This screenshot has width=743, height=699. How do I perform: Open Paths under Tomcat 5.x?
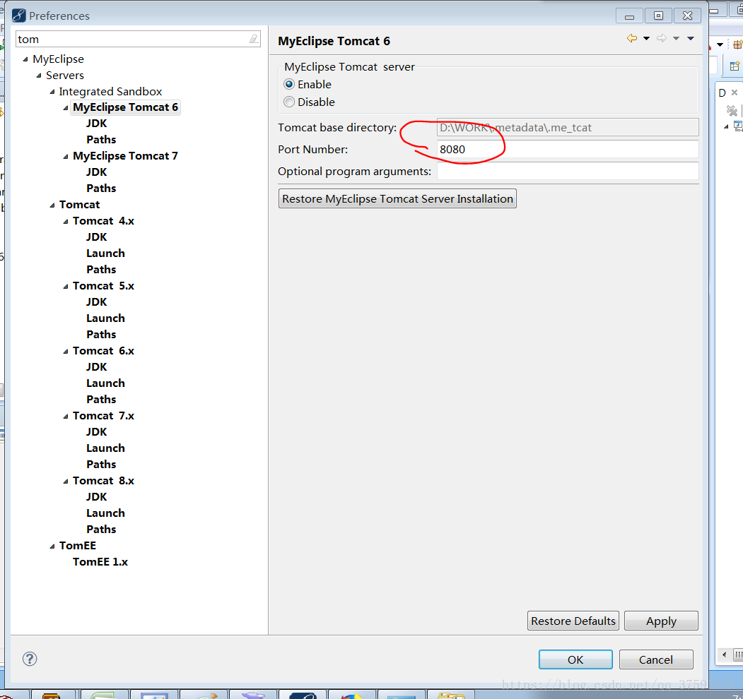[x=101, y=335]
